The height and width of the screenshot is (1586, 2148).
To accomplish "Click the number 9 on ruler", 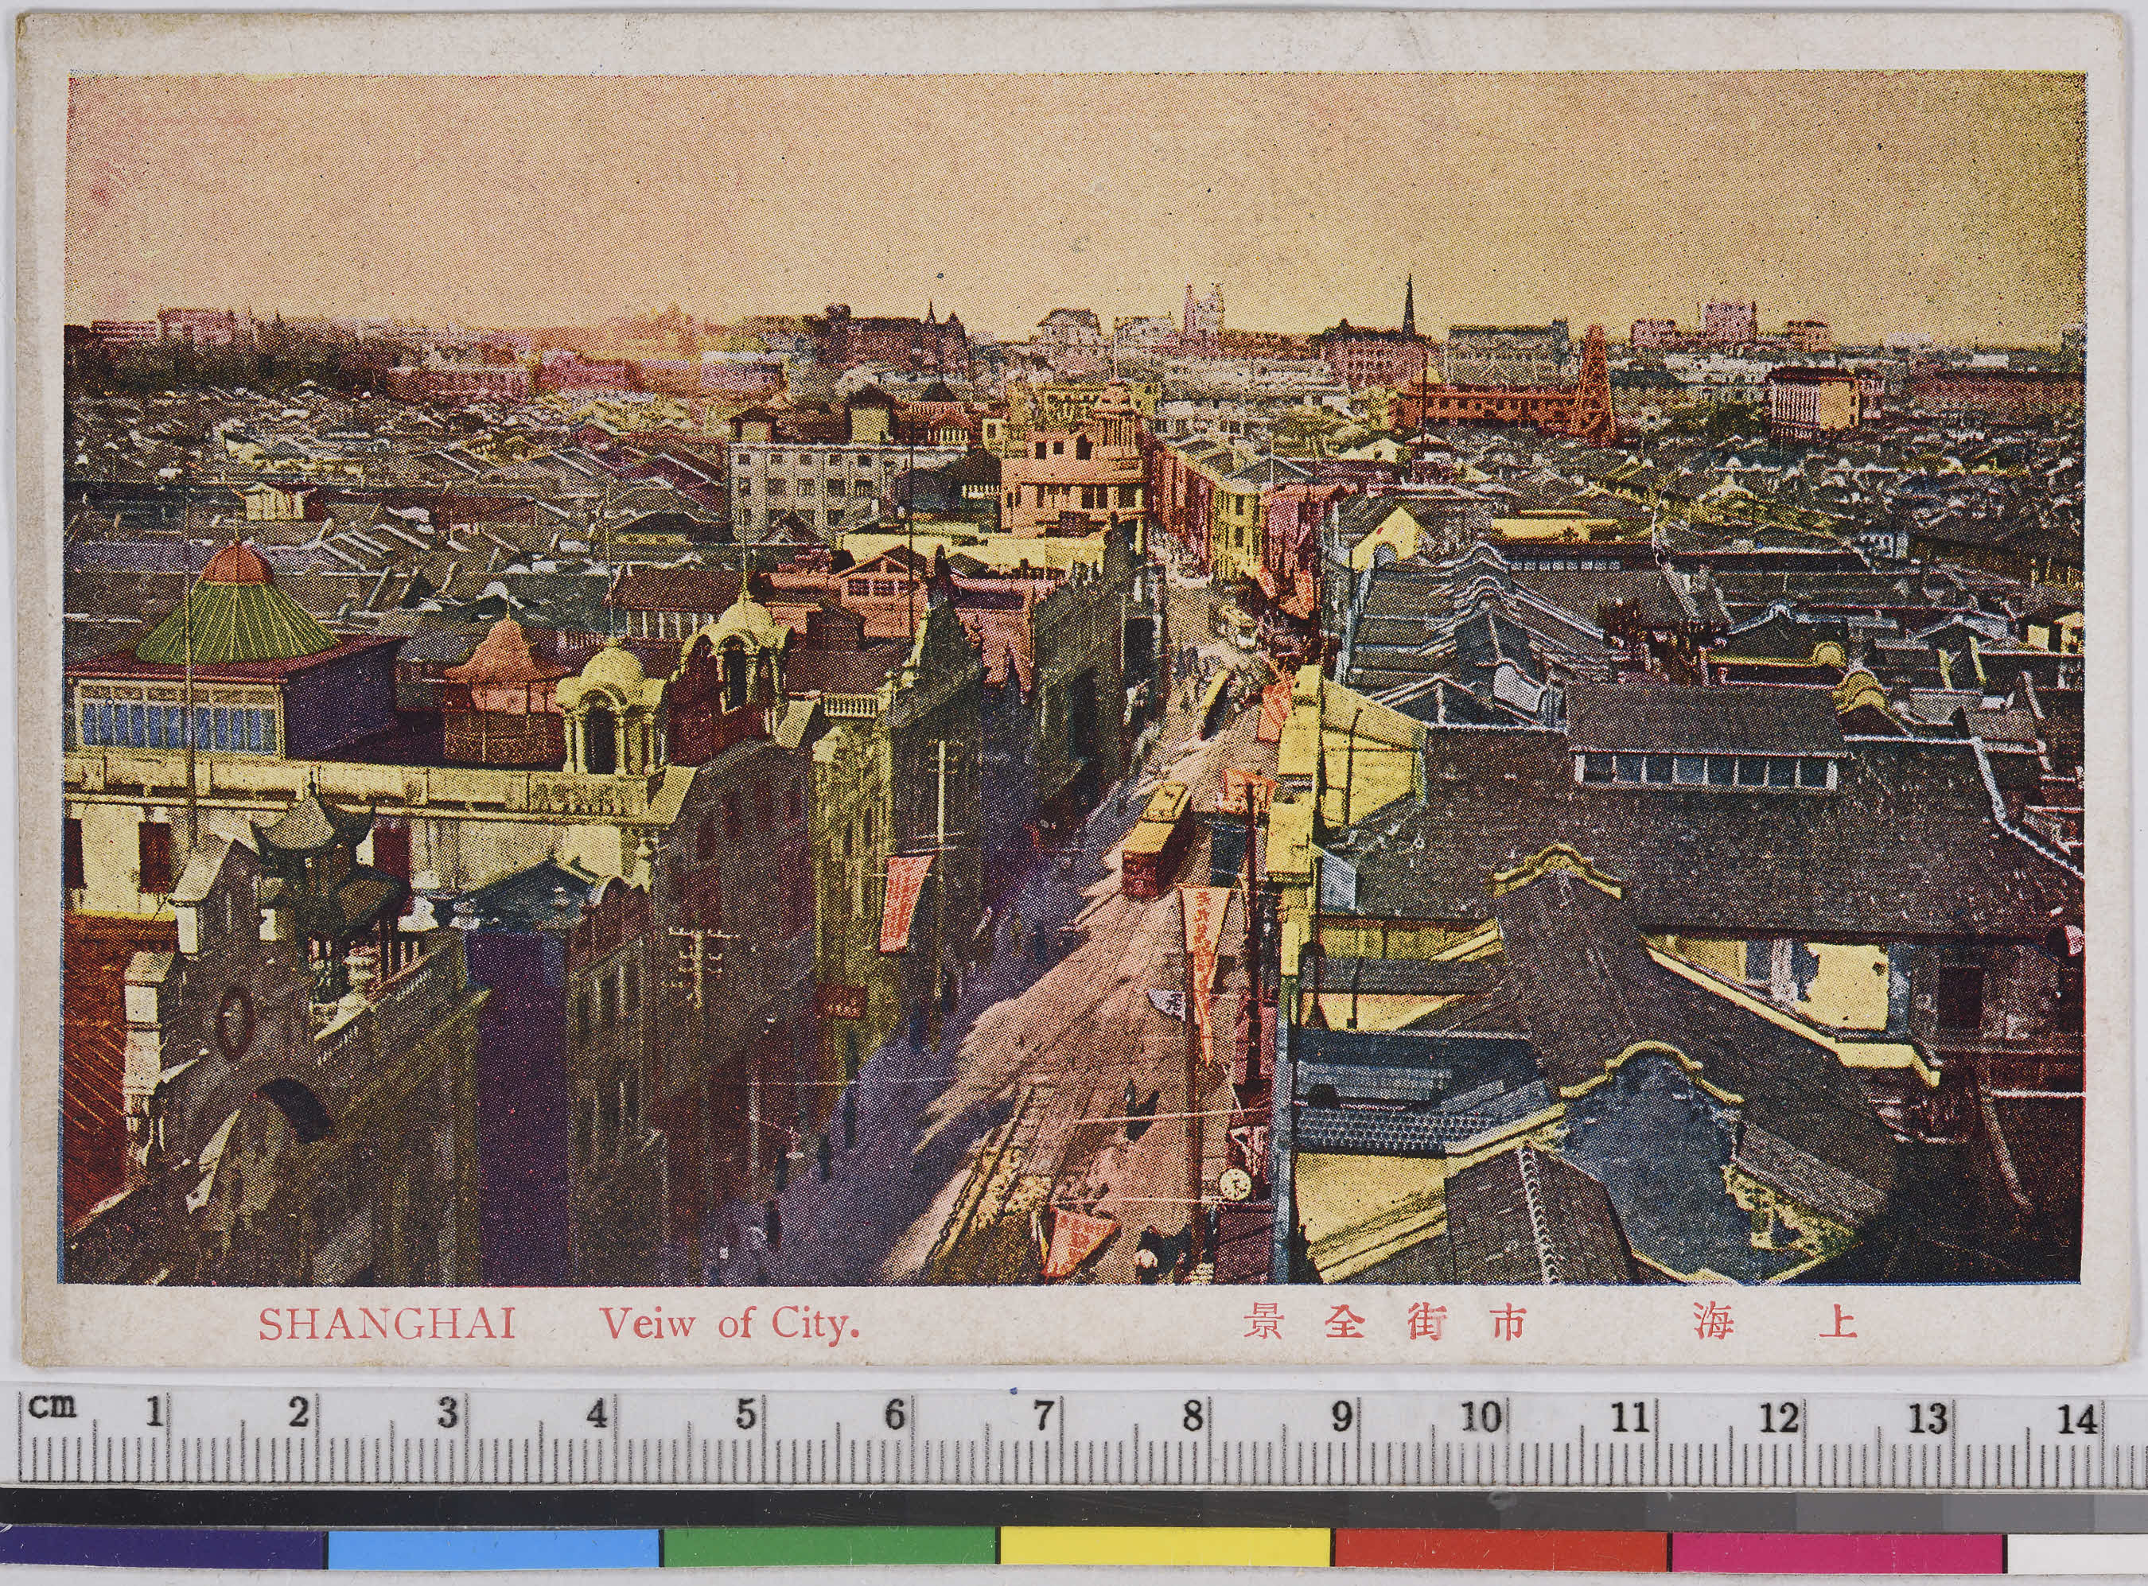I will point(1341,1416).
